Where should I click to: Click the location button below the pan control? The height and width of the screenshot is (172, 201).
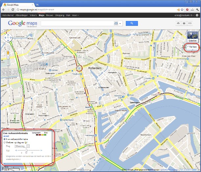pyautogui.click(x=8, y=47)
